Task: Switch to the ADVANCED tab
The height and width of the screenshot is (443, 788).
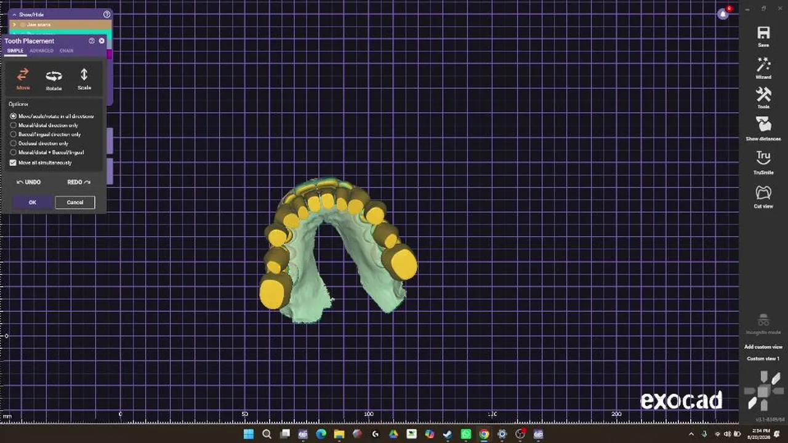Action: coord(41,51)
